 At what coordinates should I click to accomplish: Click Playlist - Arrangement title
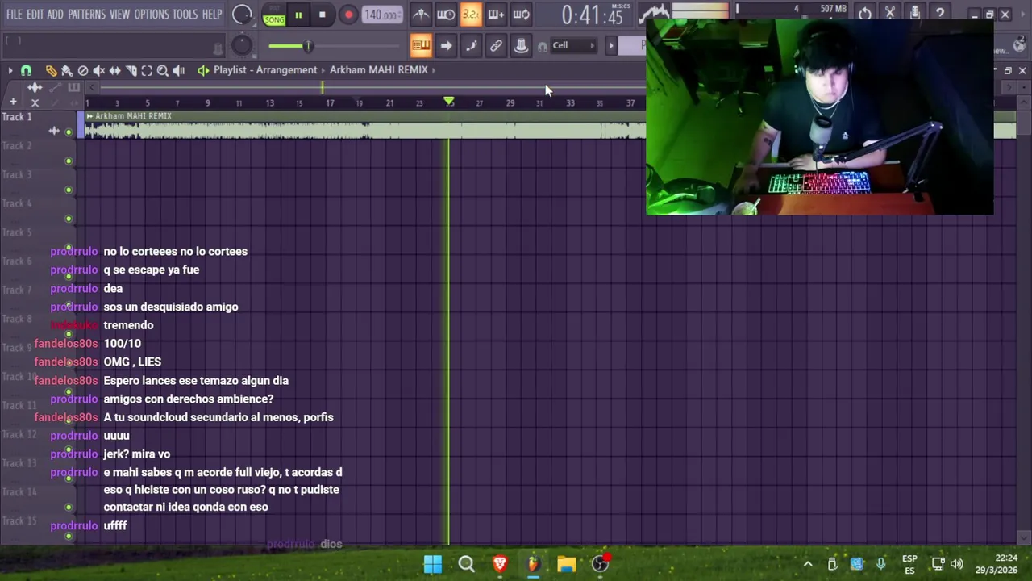pyautogui.click(x=265, y=70)
